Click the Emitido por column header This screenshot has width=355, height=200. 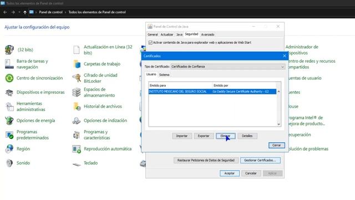click(x=245, y=86)
